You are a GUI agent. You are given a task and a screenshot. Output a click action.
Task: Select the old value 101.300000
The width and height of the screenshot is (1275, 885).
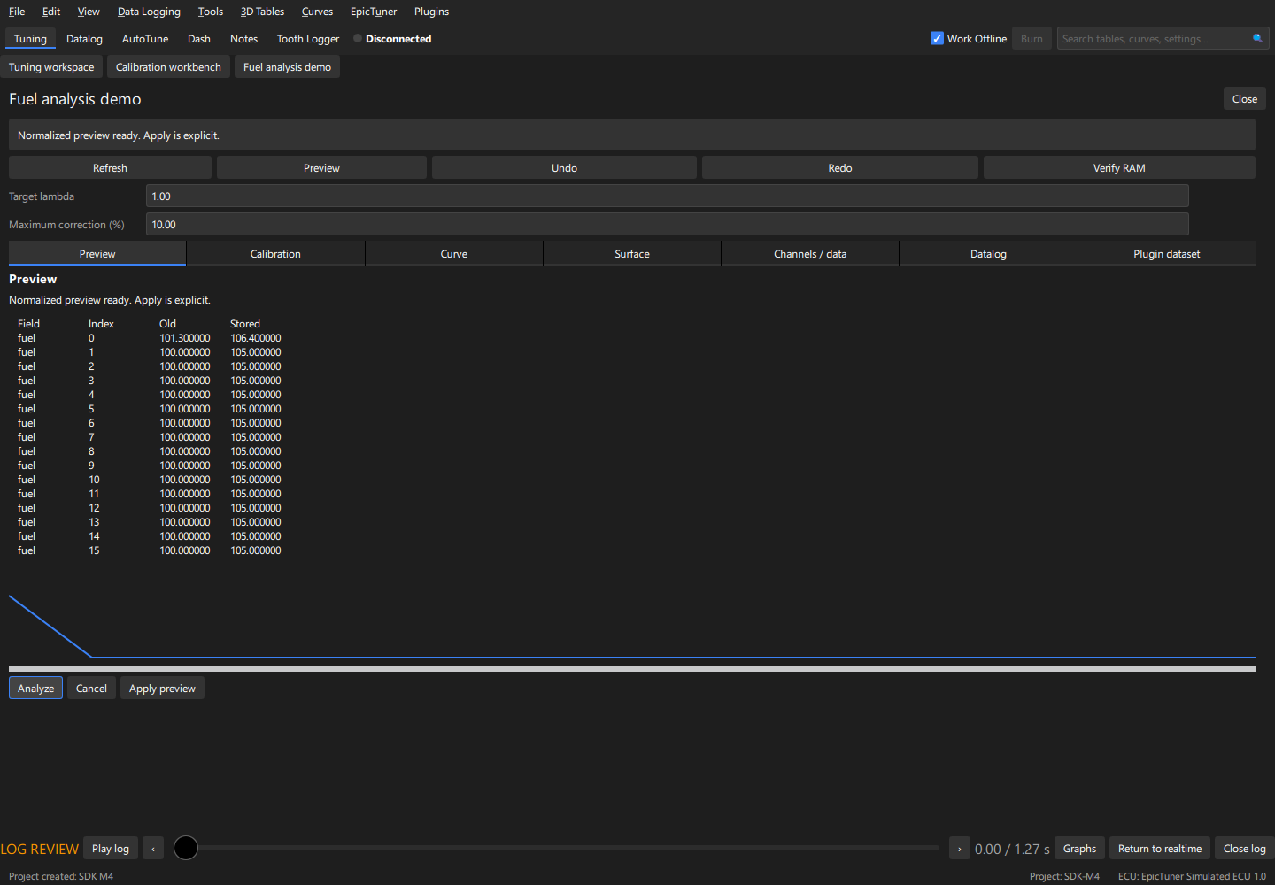[185, 338]
